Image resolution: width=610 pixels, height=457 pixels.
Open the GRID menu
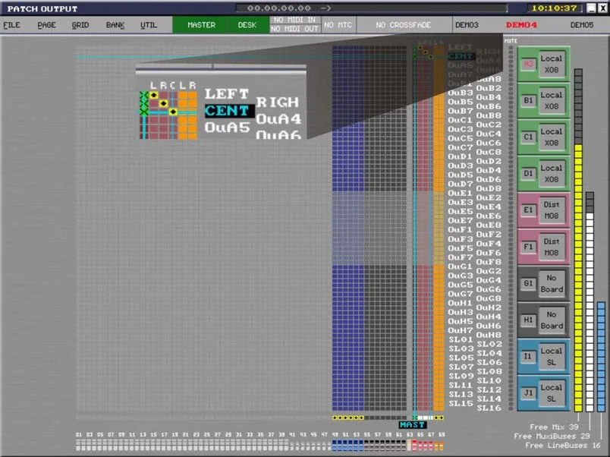(x=80, y=25)
